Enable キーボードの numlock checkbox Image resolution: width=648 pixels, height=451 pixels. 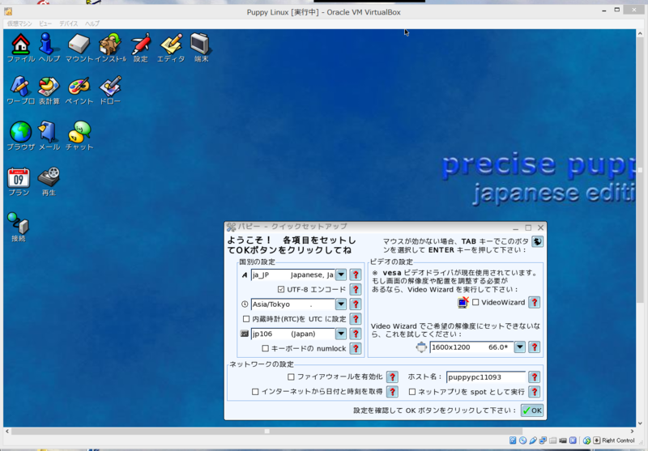(266, 349)
